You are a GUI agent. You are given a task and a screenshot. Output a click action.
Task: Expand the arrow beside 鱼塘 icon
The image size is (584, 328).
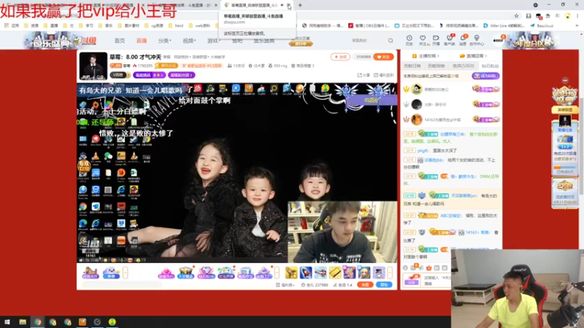[125, 273]
